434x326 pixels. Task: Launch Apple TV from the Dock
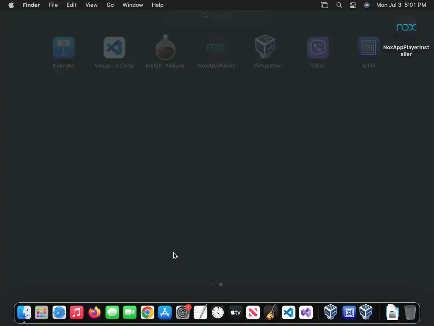(x=236, y=312)
